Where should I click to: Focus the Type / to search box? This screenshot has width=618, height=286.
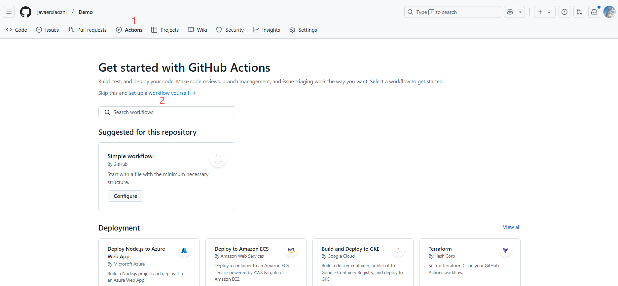click(x=453, y=12)
